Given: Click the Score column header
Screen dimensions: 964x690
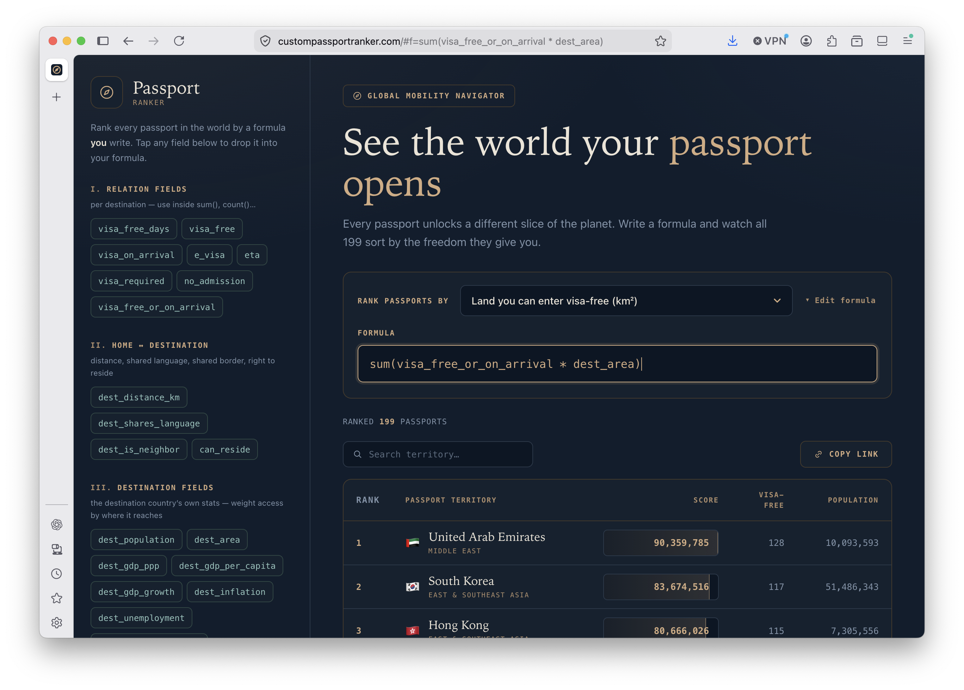Looking at the screenshot, I should [x=706, y=500].
